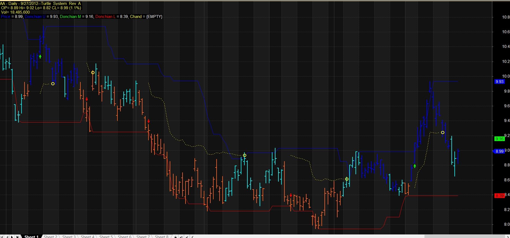The width and height of the screenshot is (510, 238).
Task: Click the scroll-left arrow of chart scrollbar
Action: (x=192, y=237)
